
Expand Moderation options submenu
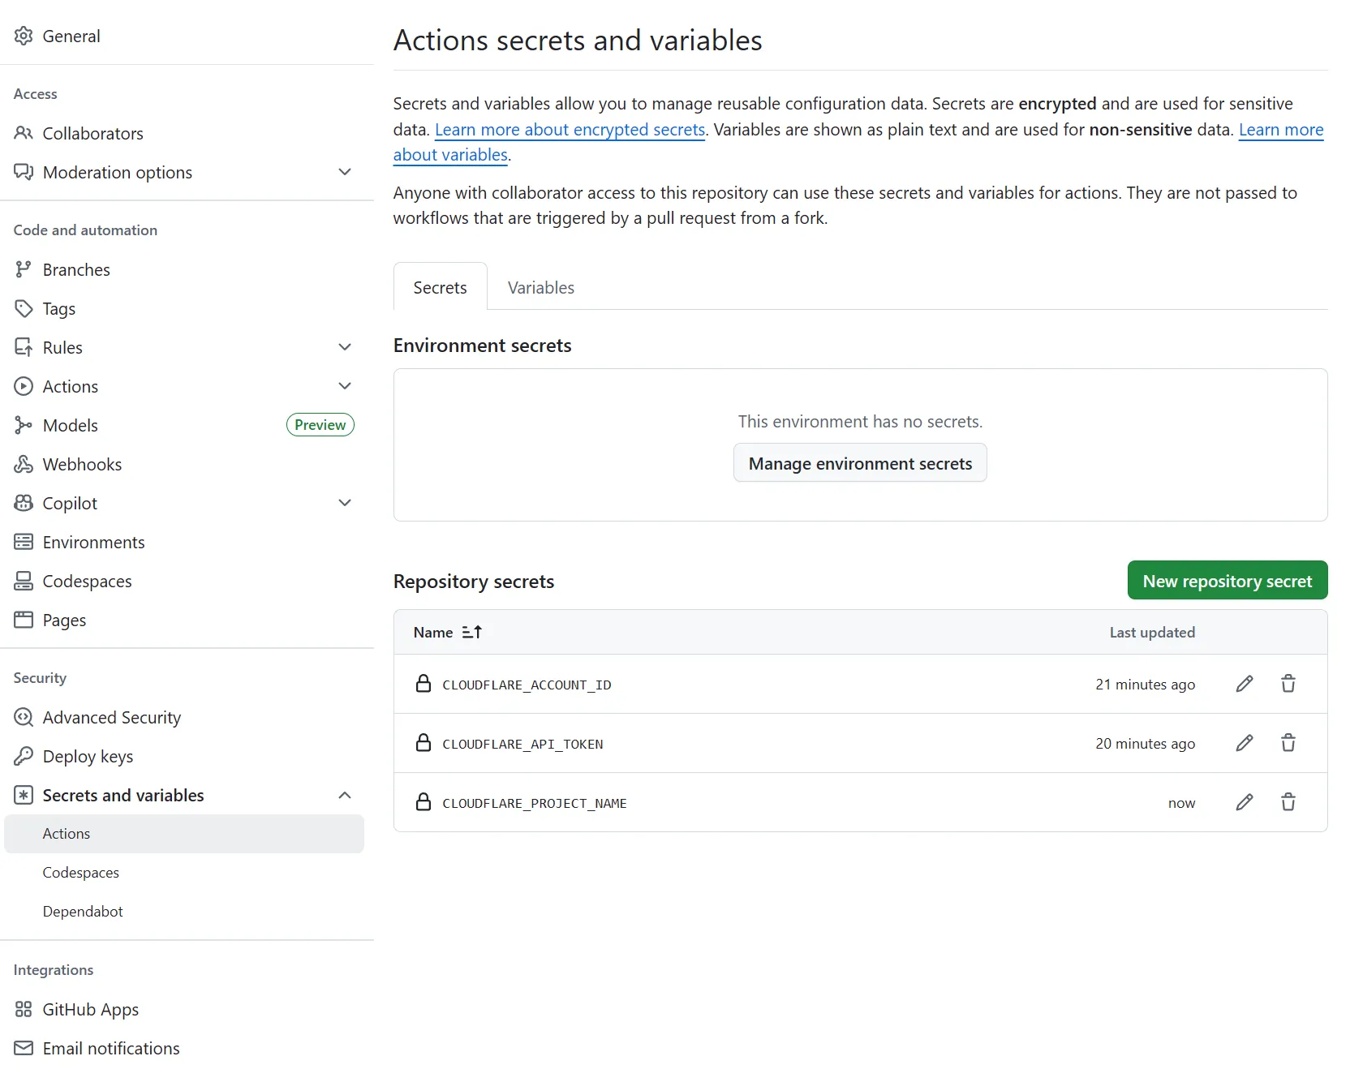(345, 172)
